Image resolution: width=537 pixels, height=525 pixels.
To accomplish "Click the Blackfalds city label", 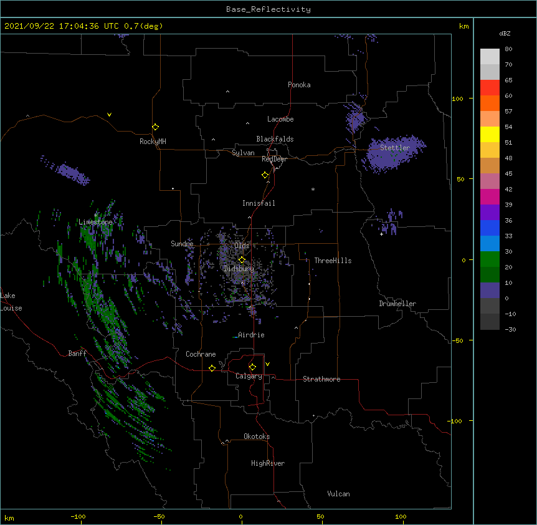I will [275, 139].
